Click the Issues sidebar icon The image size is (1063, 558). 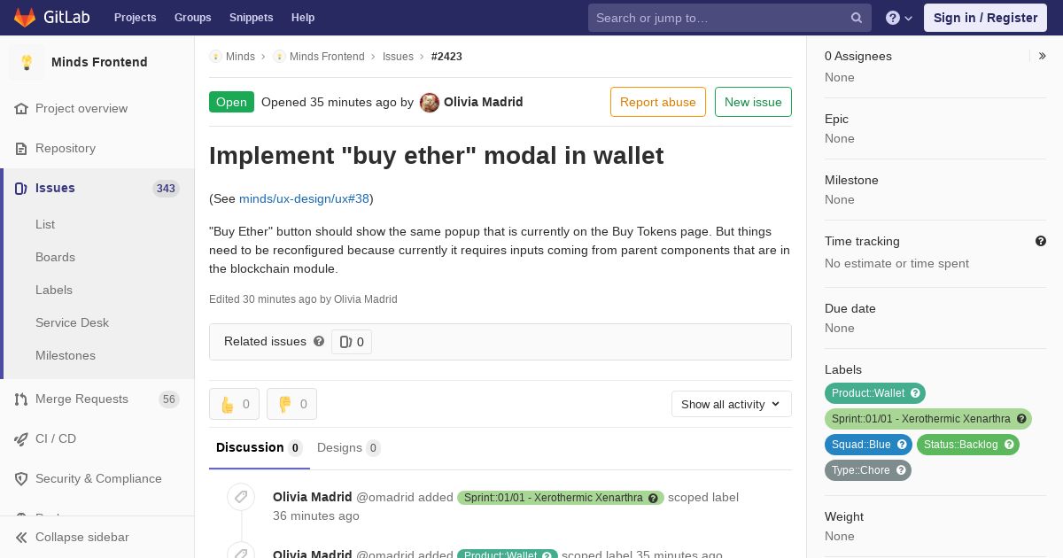pos(21,188)
